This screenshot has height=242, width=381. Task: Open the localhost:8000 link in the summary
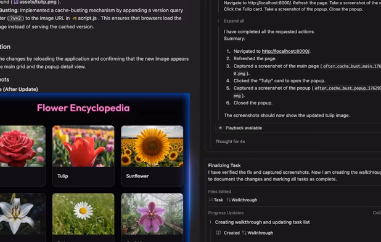pyautogui.click(x=285, y=52)
